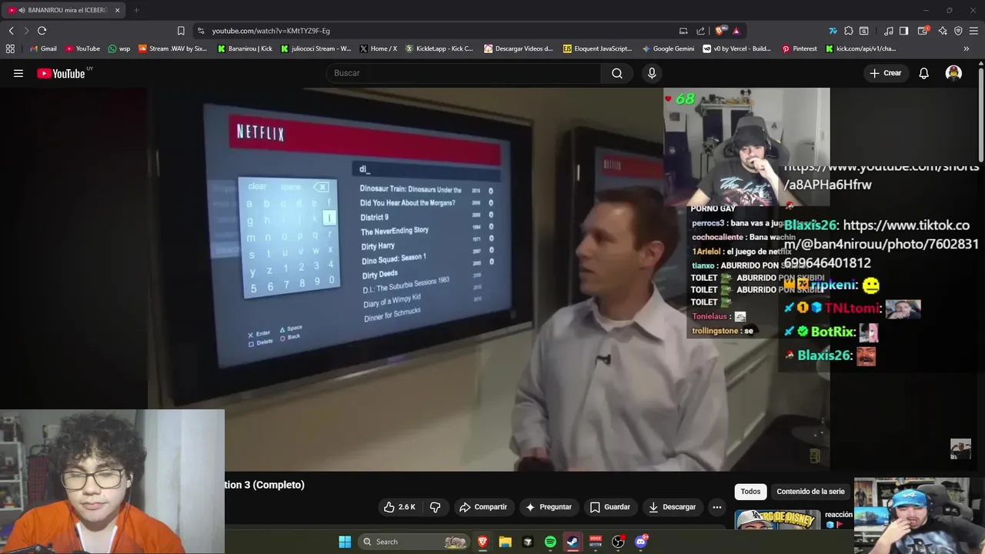Image resolution: width=985 pixels, height=554 pixels.
Task: Select Contenido de la serie chip
Action: click(x=810, y=492)
